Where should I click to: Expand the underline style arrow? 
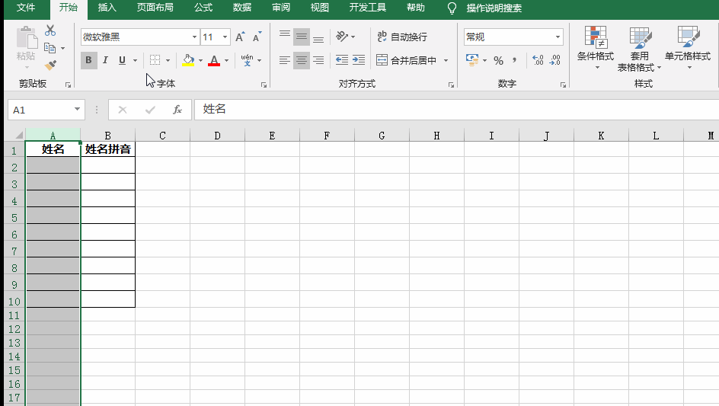pos(135,60)
